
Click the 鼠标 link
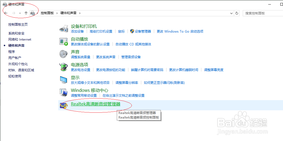pos(121,32)
